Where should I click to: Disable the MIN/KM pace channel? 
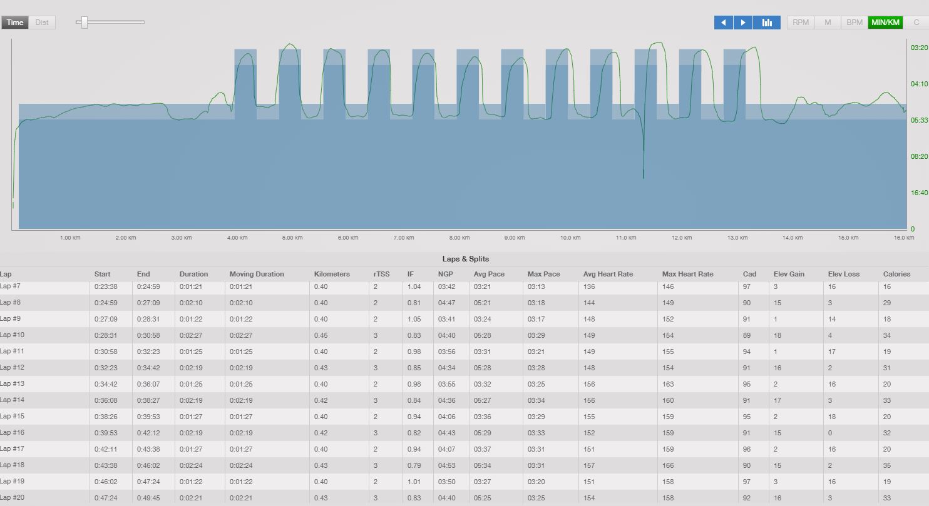(886, 23)
